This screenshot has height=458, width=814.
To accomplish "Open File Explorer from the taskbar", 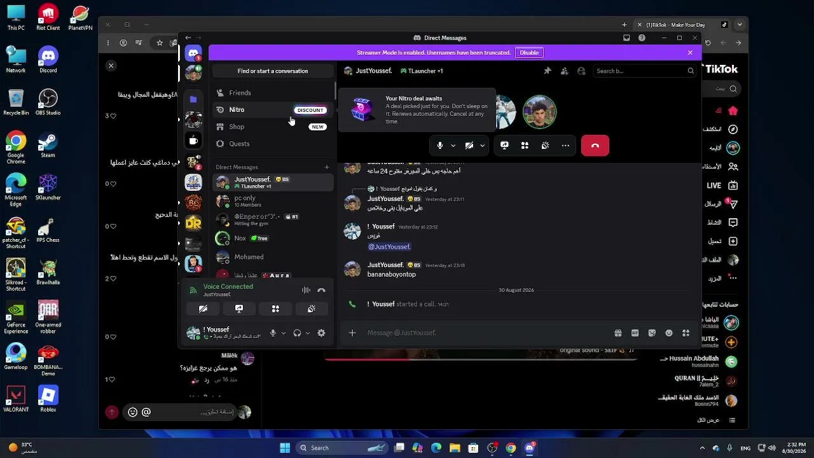I will (455, 448).
